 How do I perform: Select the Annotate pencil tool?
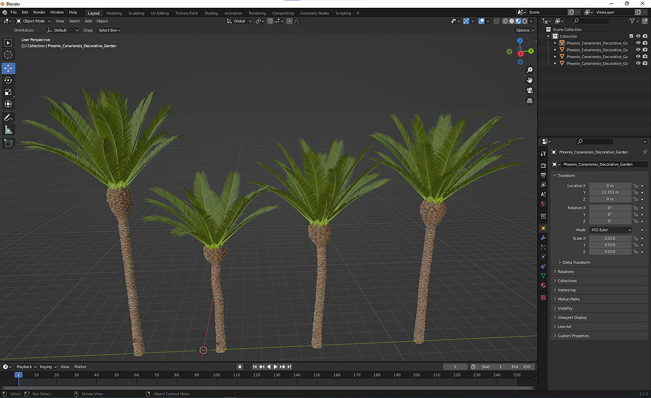(x=8, y=118)
